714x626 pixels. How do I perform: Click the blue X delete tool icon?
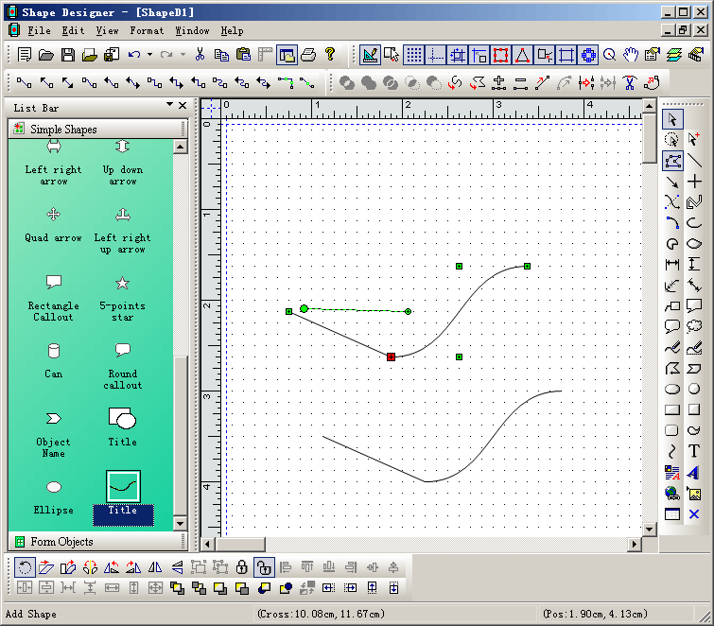pos(694,514)
